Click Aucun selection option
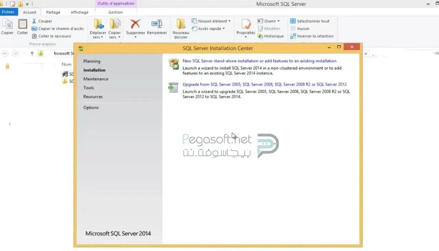The height and width of the screenshot is (251, 439). pyautogui.click(x=300, y=29)
